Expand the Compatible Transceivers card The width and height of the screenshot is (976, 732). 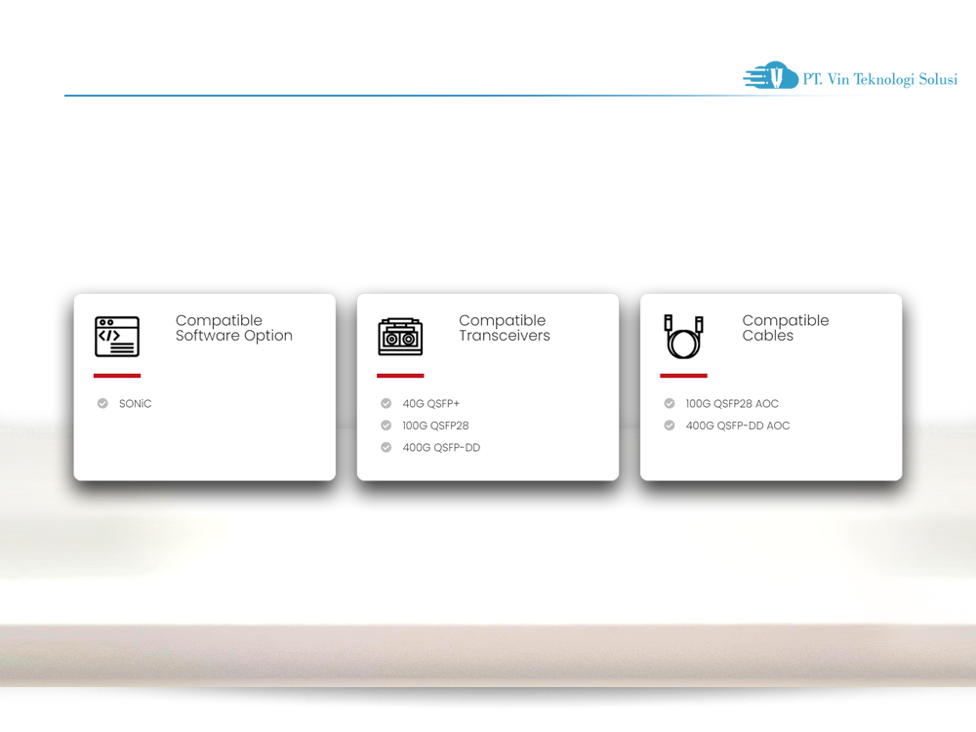(488, 386)
